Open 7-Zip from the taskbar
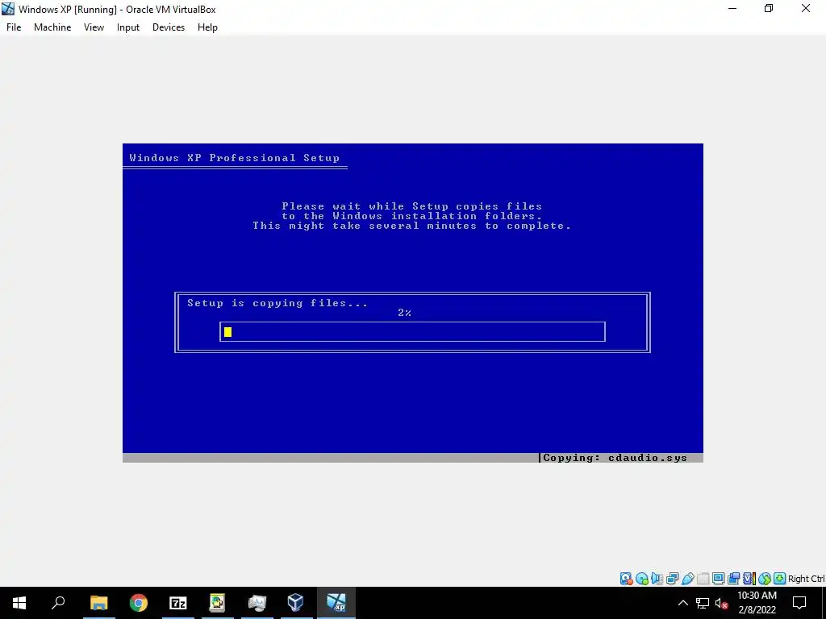 coord(177,603)
